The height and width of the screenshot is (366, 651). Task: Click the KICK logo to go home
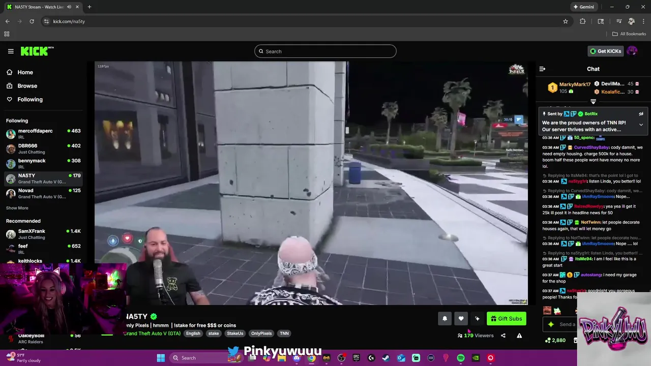(x=37, y=51)
